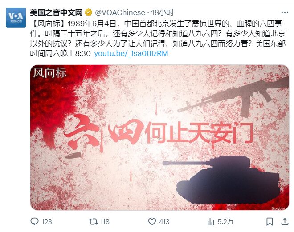The image size is (294, 232).
Task: Click the gold verified badge
Action: 89,12
